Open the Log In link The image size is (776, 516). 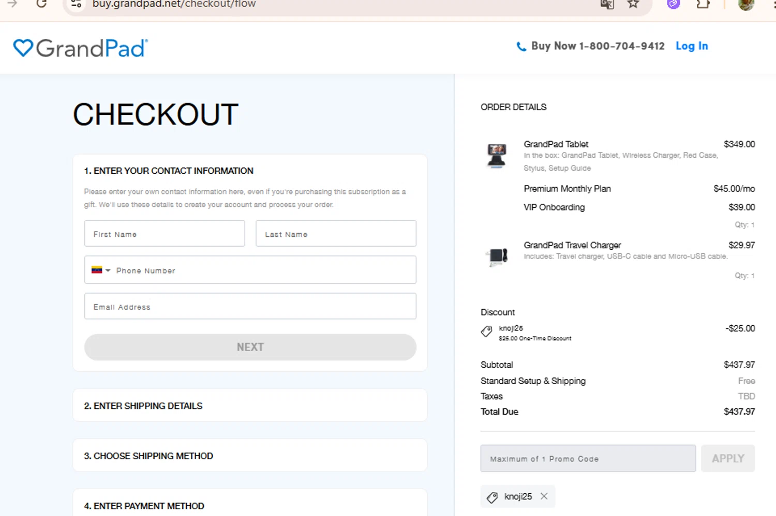click(x=692, y=46)
